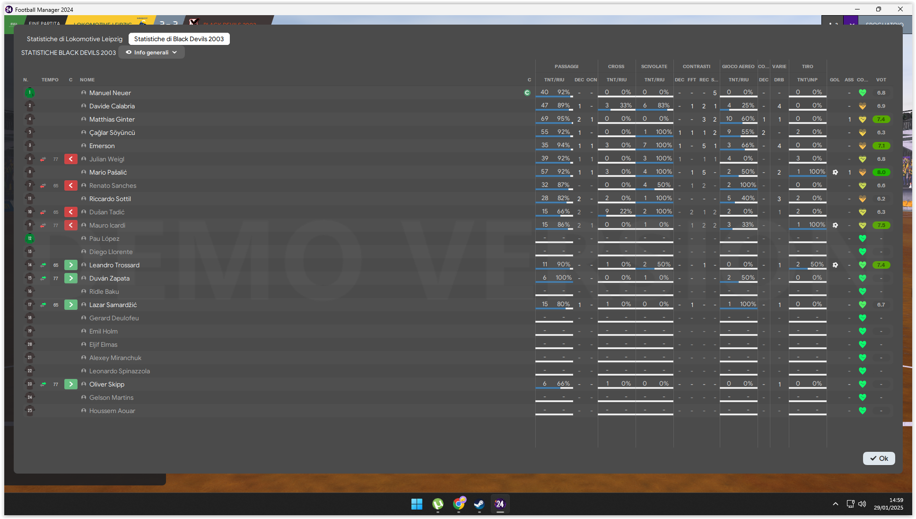Click Matthias Ginter's pass completion bar
The width and height of the screenshot is (916, 519).
[554, 123]
